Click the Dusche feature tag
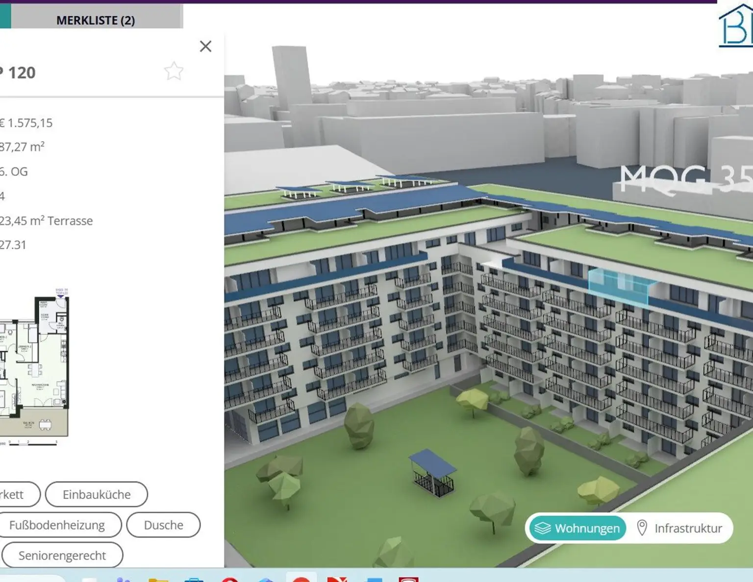 pos(163,525)
